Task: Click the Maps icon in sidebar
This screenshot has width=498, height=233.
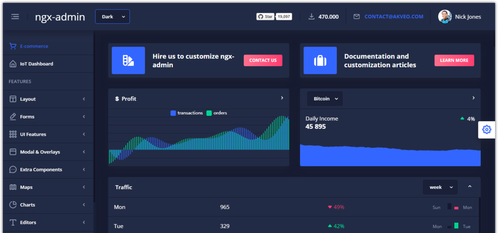Action: [x=13, y=187]
